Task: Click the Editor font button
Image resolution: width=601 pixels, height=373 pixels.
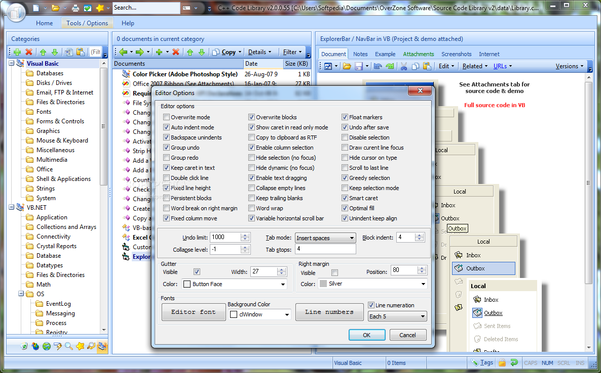Action: pyautogui.click(x=194, y=312)
